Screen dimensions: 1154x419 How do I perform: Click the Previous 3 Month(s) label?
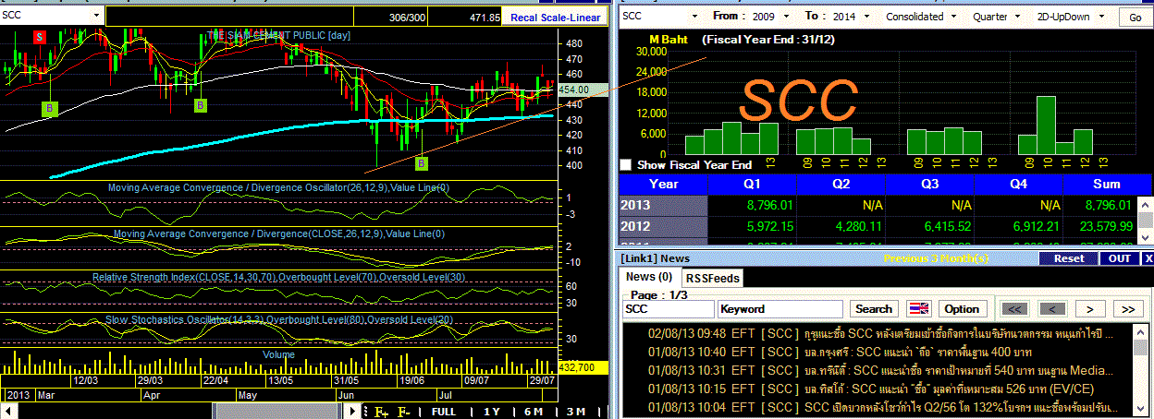(x=937, y=258)
